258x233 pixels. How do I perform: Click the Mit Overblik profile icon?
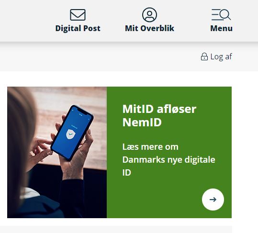point(149,15)
